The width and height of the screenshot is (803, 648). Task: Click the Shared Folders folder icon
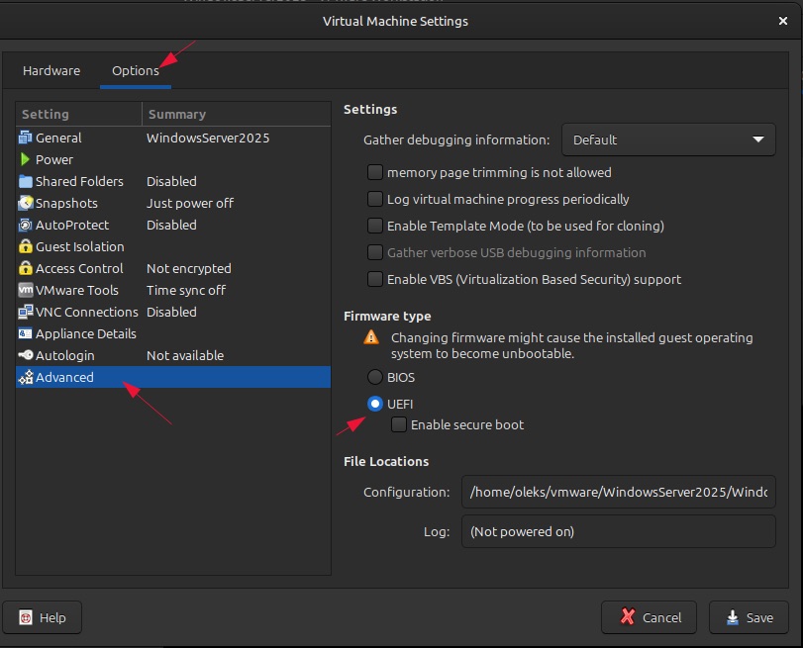click(x=26, y=181)
